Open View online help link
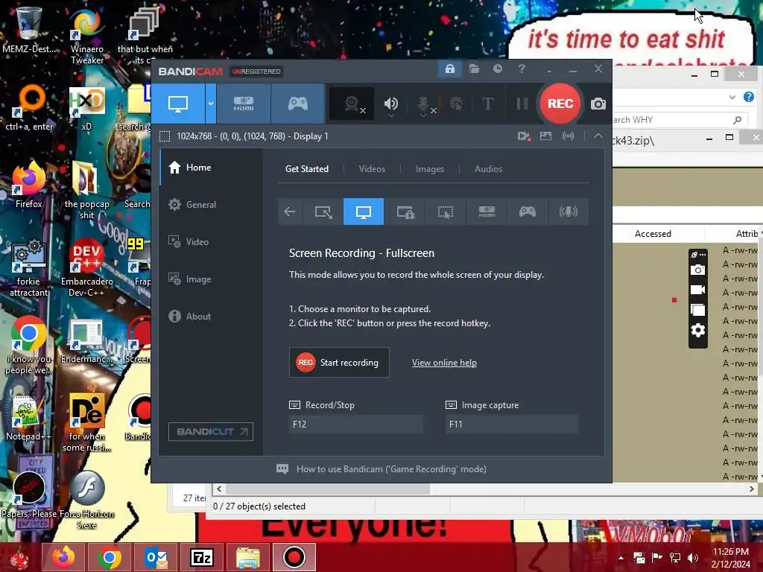Image resolution: width=763 pixels, height=572 pixels. coord(444,363)
